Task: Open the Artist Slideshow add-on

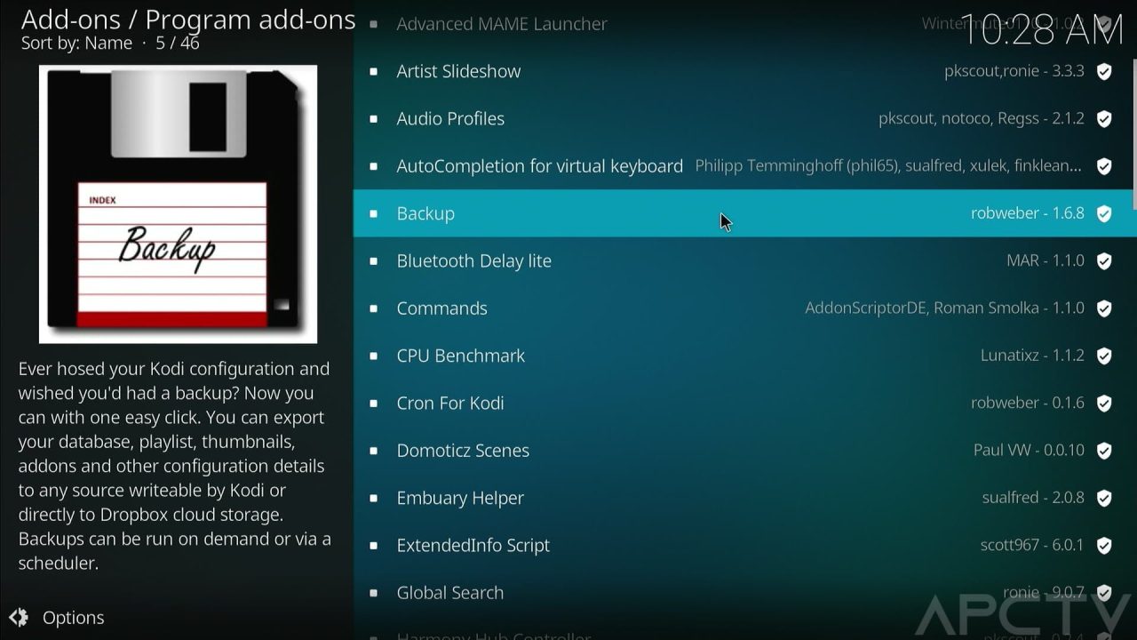Action: click(x=743, y=71)
